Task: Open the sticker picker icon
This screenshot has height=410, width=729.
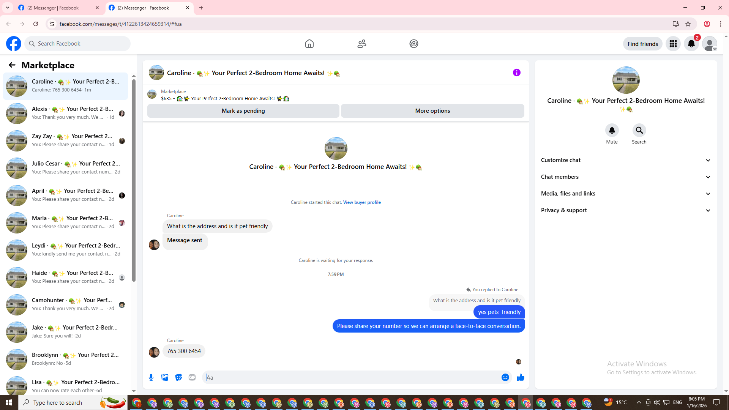Action: click(x=178, y=377)
